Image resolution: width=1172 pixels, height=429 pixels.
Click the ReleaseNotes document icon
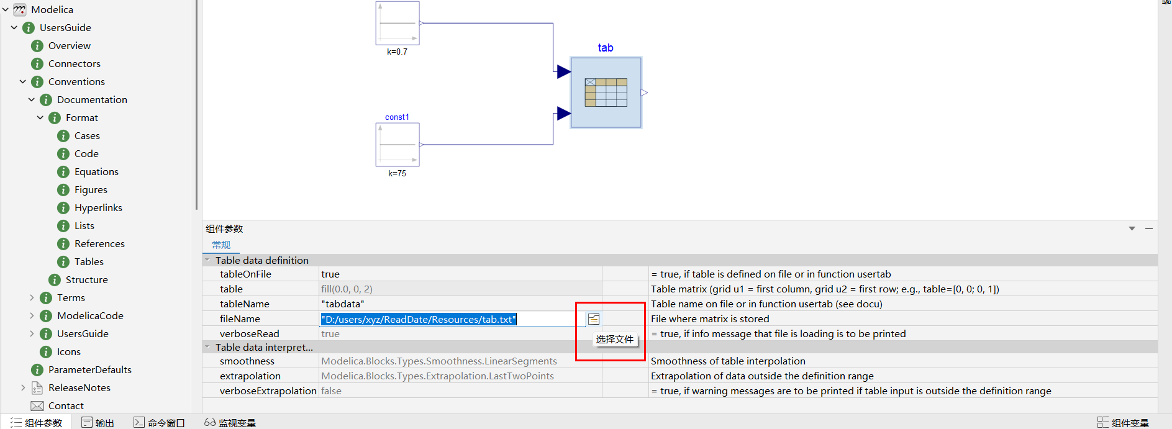click(x=37, y=388)
